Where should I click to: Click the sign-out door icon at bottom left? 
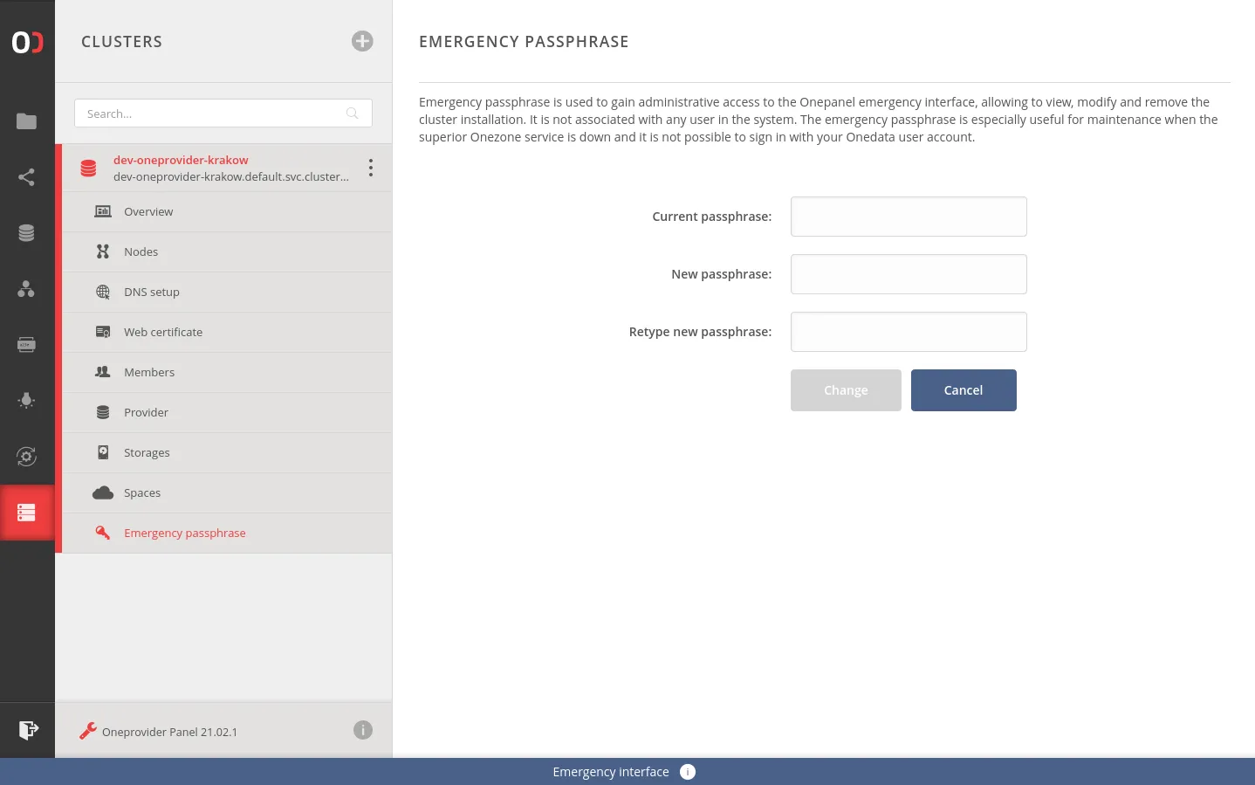(x=29, y=729)
